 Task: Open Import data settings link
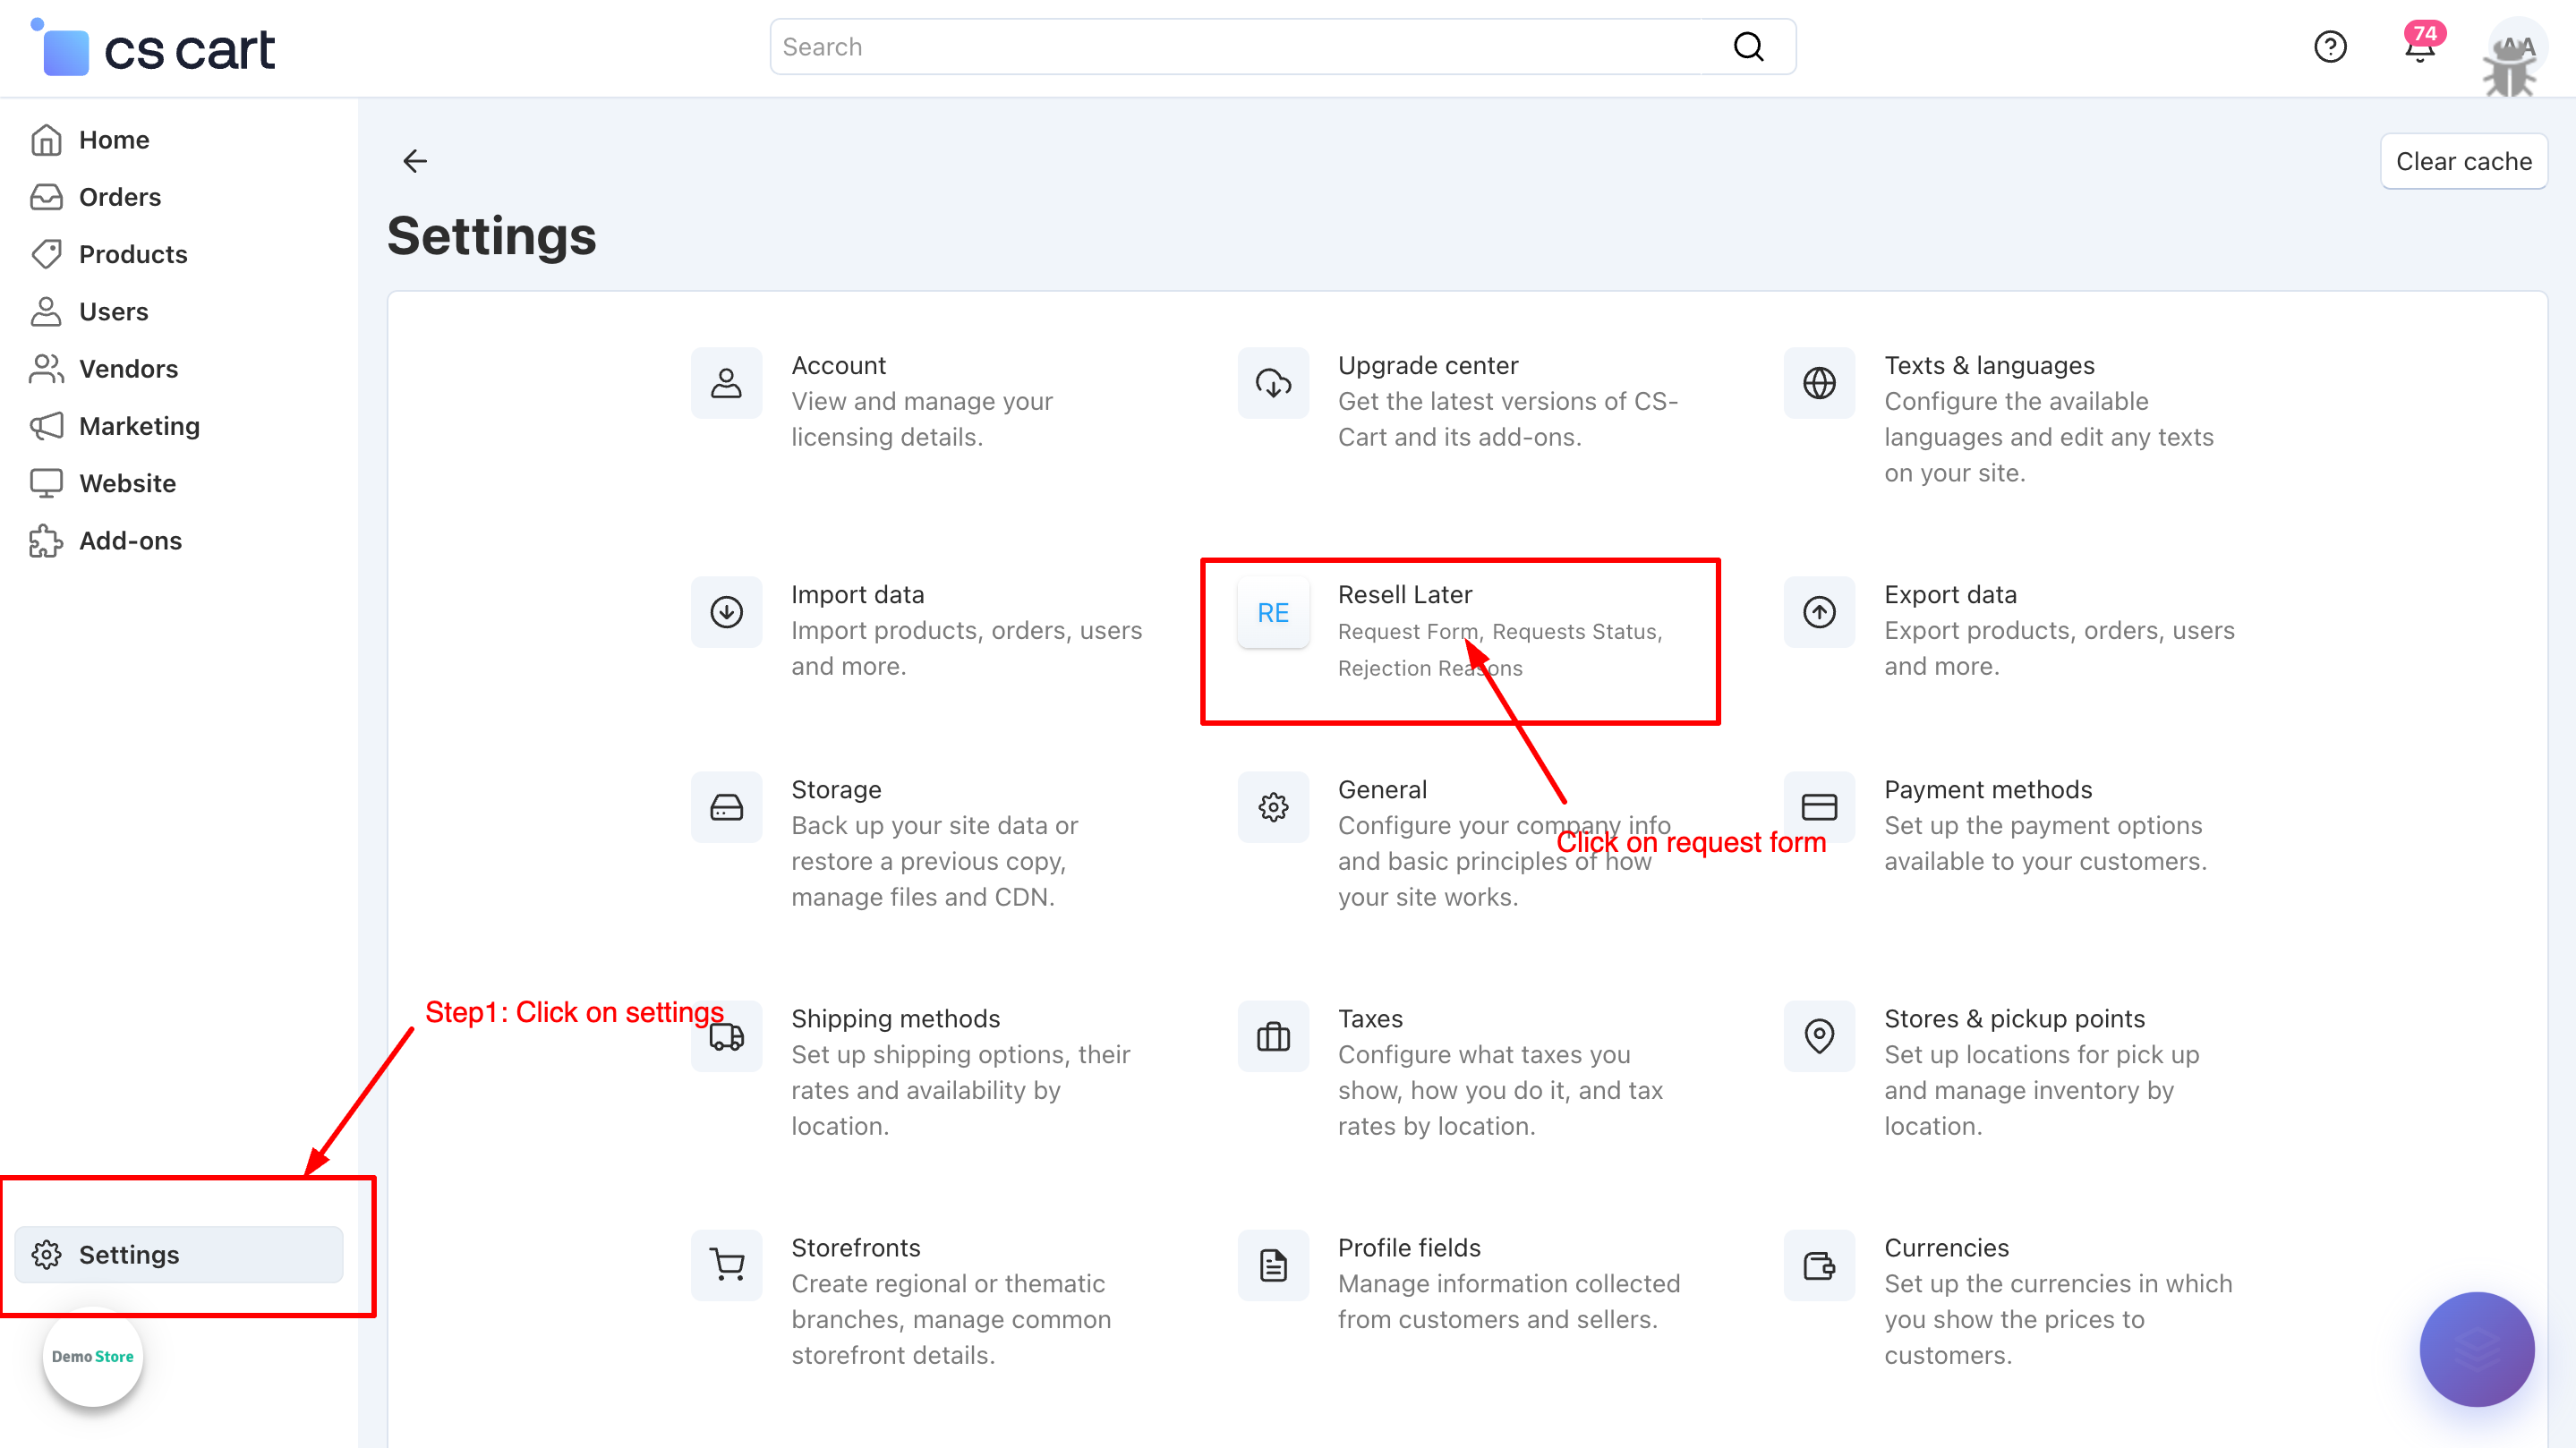(857, 594)
